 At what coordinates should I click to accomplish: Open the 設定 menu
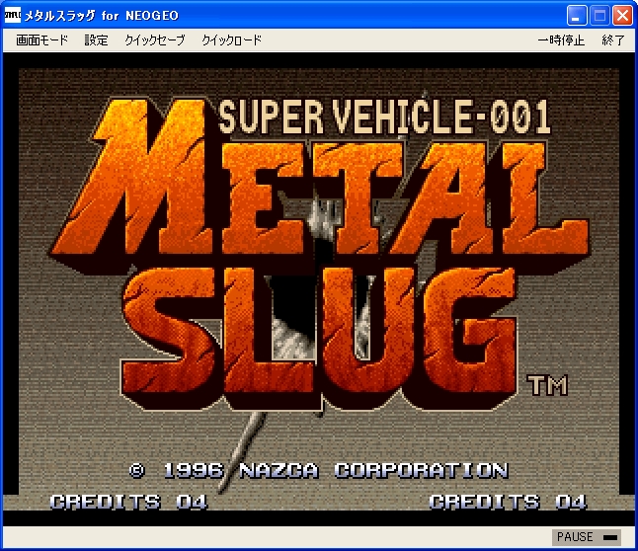point(96,39)
